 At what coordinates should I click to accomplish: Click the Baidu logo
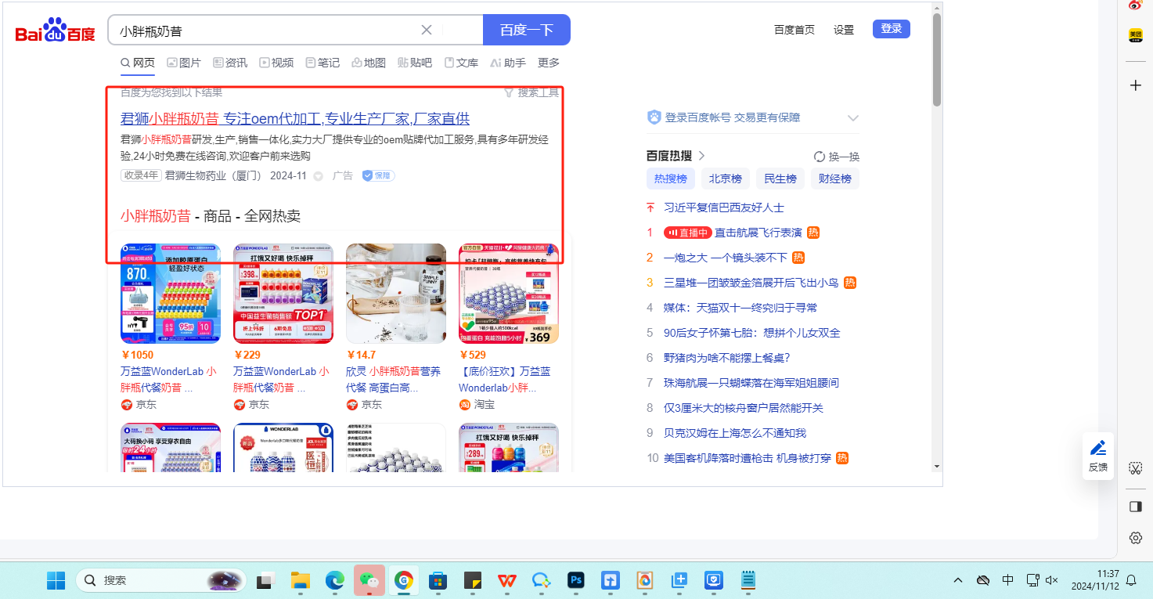[x=55, y=31]
